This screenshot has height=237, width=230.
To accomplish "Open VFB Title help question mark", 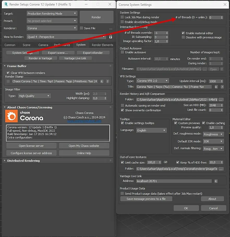I will [x=222, y=87].
